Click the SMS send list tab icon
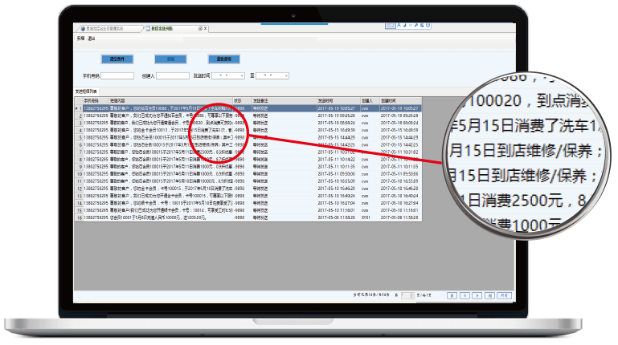This screenshot has height=345, width=618. pyautogui.click(x=148, y=28)
